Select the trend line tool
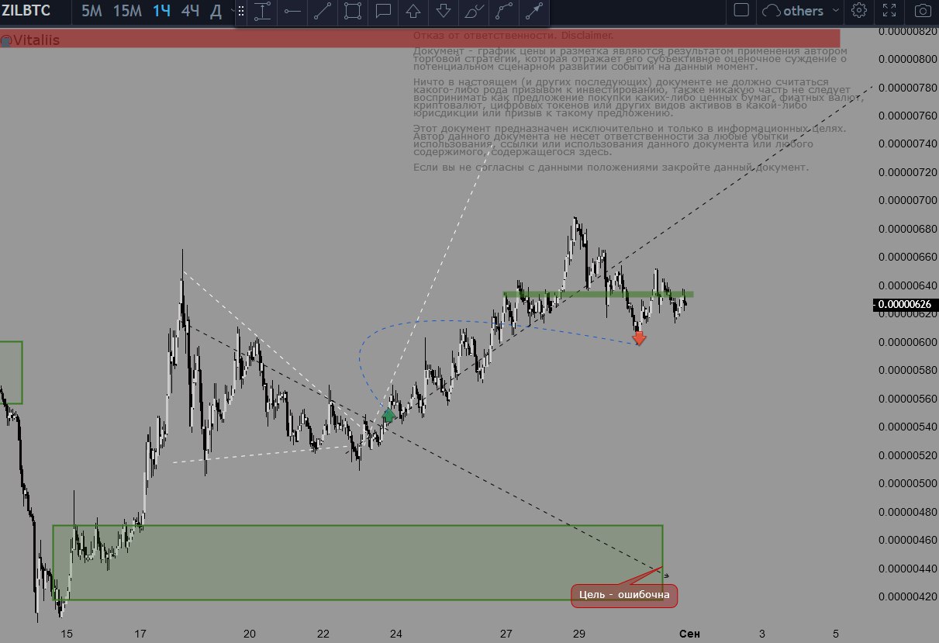The image size is (939, 643). pos(323,11)
